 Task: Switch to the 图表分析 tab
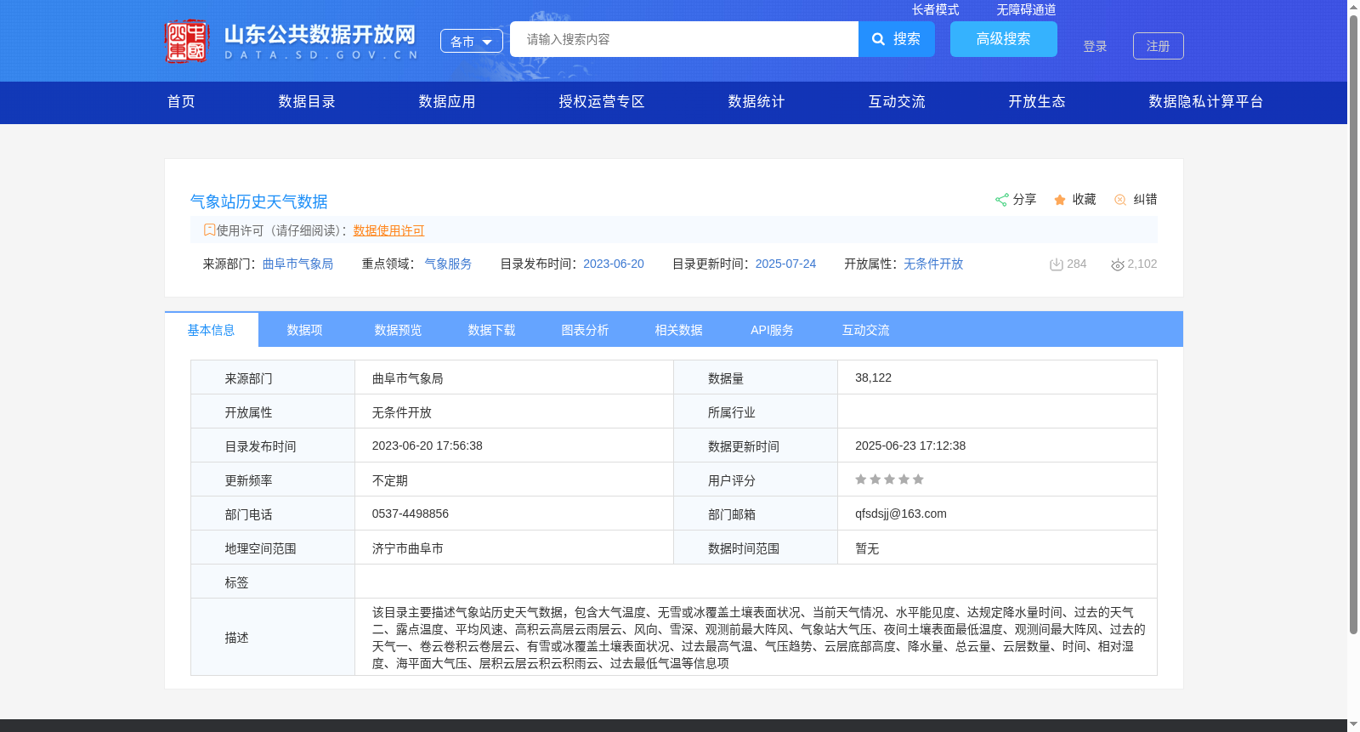tap(586, 330)
